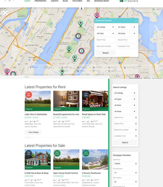Collapse the Advanced Search panel arrow
This screenshot has height=187, width=163.
click(x=136, y=21)
